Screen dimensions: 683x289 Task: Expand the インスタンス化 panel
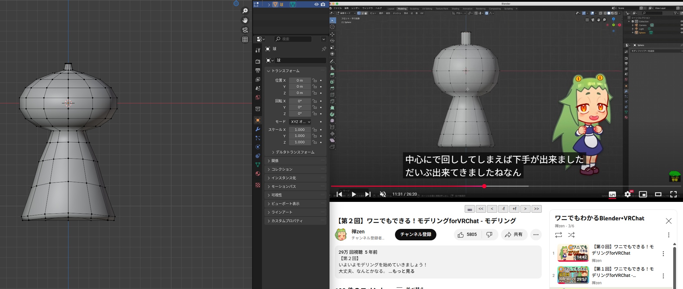(295, 178)
